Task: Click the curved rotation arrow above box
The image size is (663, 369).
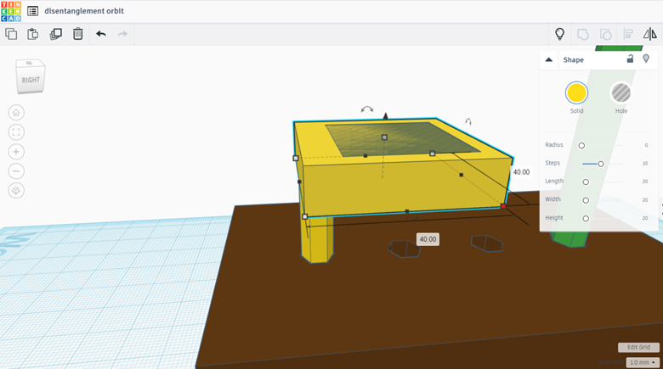Action: 367,109
